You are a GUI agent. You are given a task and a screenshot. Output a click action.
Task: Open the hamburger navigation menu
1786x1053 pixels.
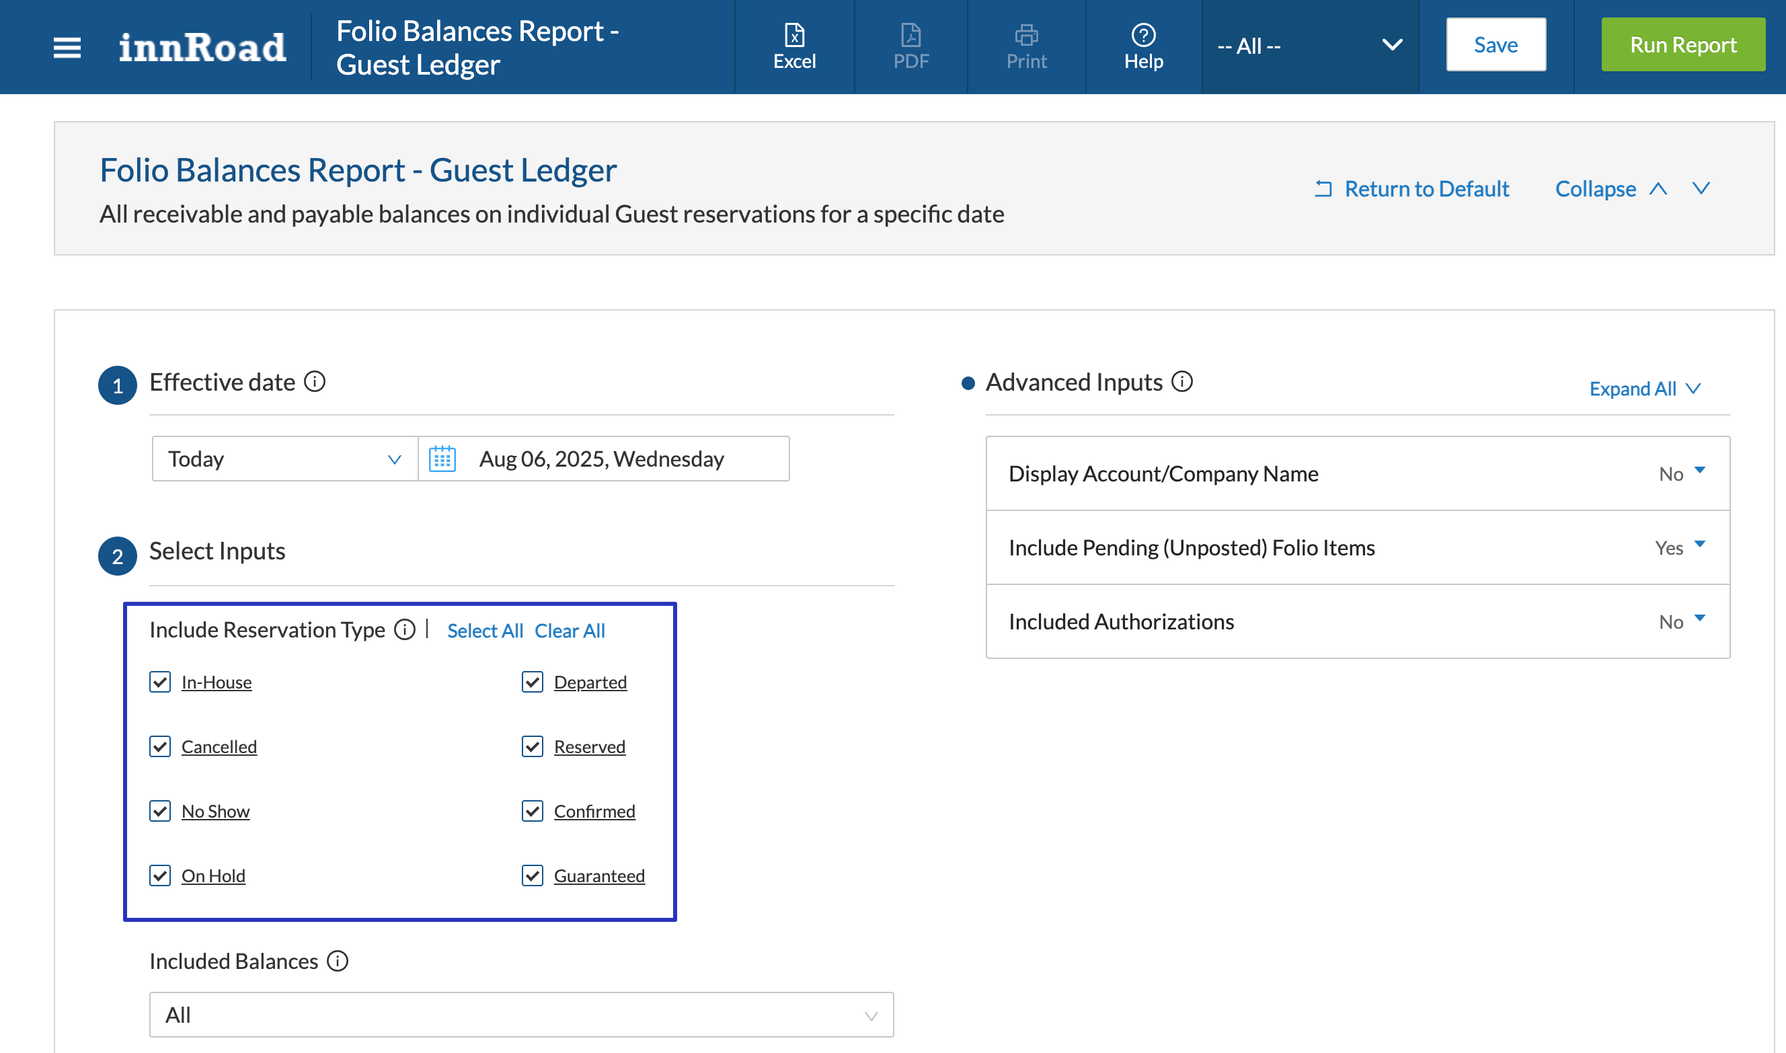tap(67, 48)
